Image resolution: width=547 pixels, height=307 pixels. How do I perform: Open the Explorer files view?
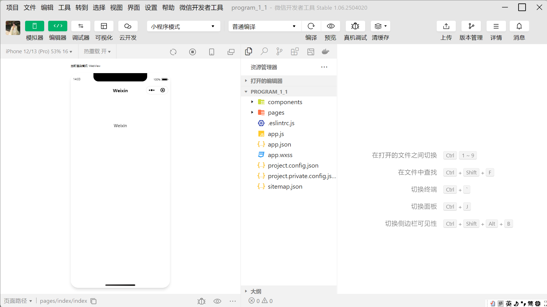[x=248, y=51]
